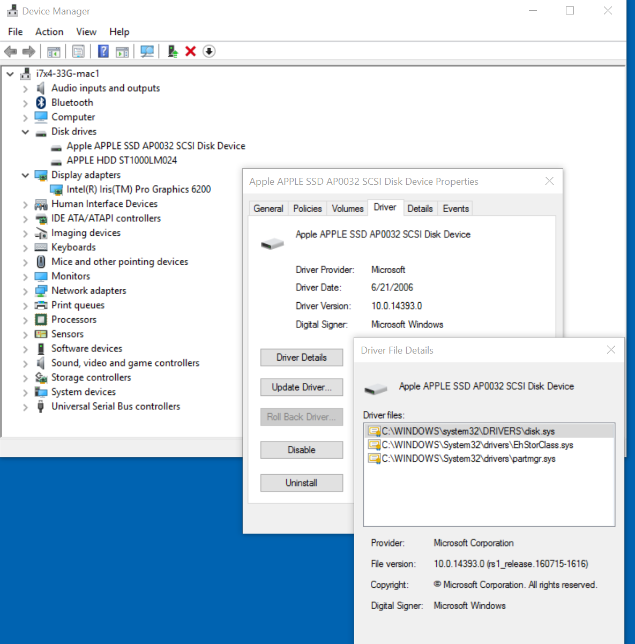635x644 pixels.
Task: Expand the IDE ATA/ATAPI controllers node
Action: pos(25,219)
